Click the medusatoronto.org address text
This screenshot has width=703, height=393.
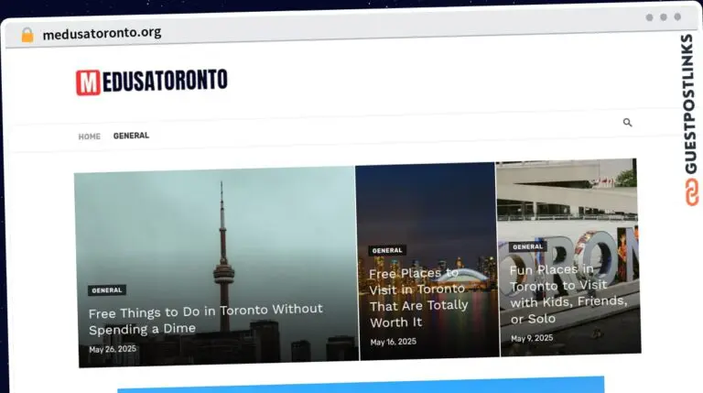tap(102, 33)
